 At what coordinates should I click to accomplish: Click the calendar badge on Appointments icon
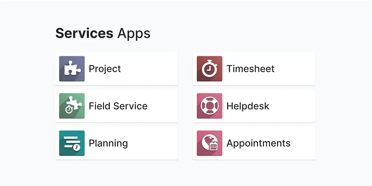[214, 146]
